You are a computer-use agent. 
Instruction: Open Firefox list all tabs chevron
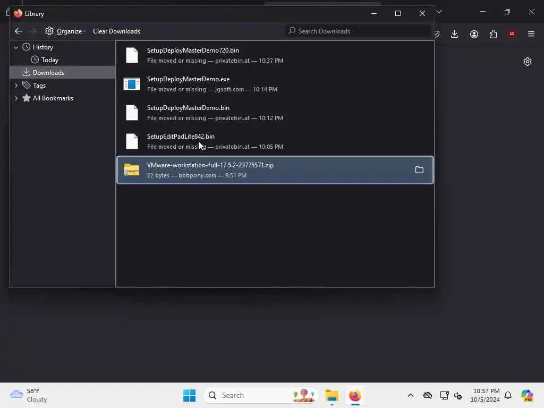439,12
